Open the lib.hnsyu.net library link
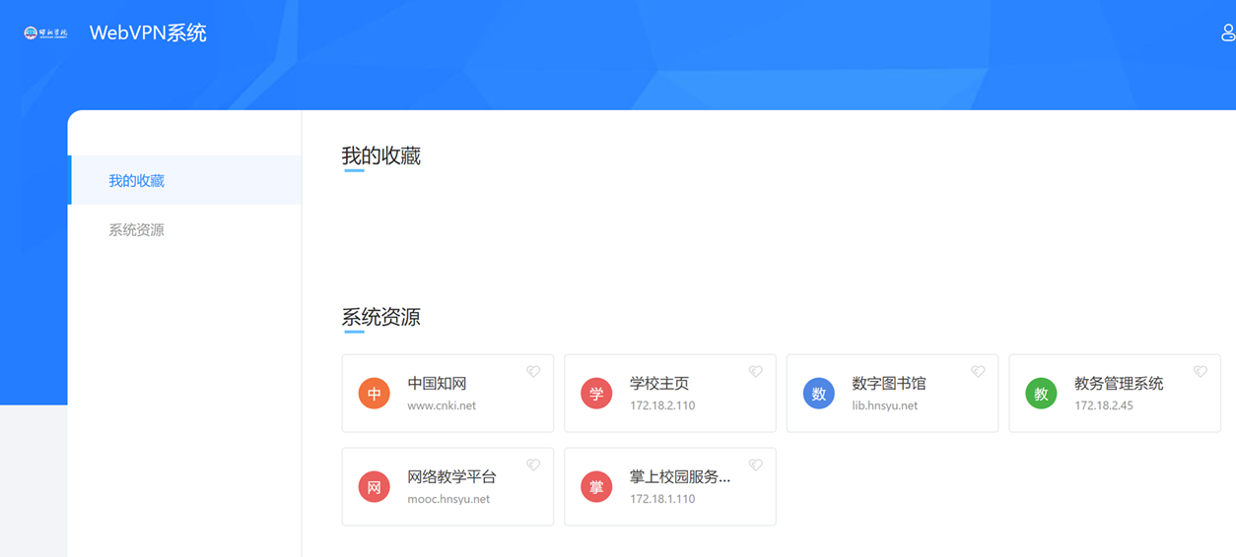1236x557 pixels. 884,405
